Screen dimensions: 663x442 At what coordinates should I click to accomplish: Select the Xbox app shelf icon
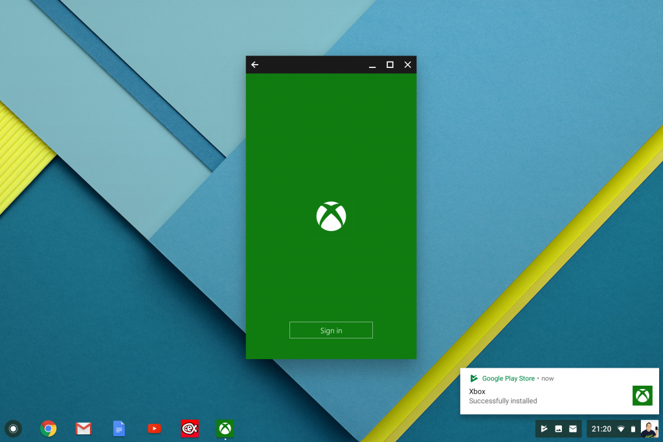[x=225, y=428]
